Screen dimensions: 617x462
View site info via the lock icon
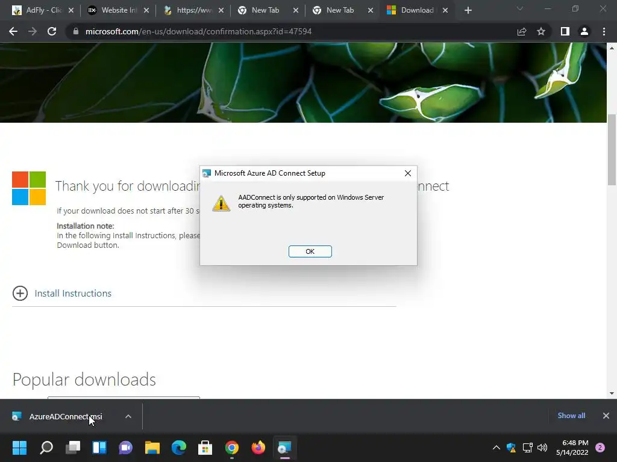pyautogui.click(x=76, y=31)
